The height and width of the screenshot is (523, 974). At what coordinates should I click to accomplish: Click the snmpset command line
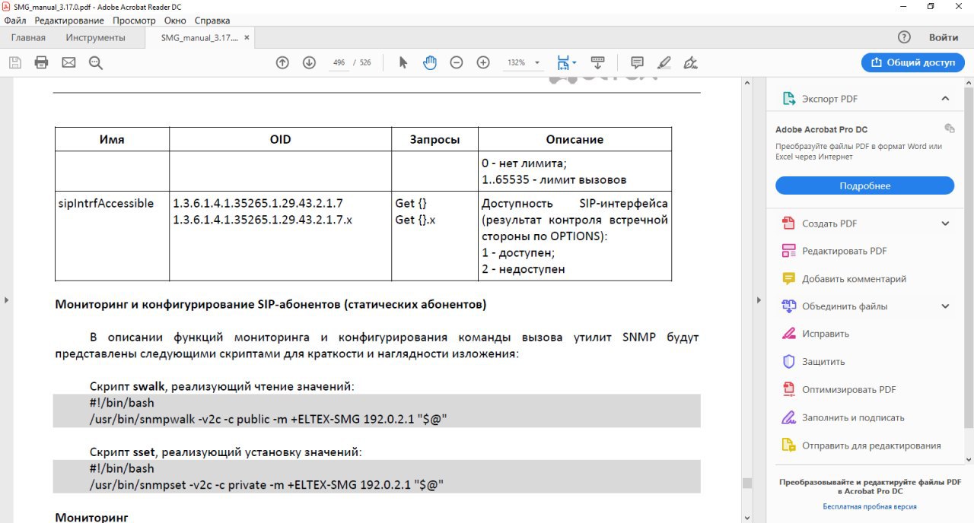point(266,484)
